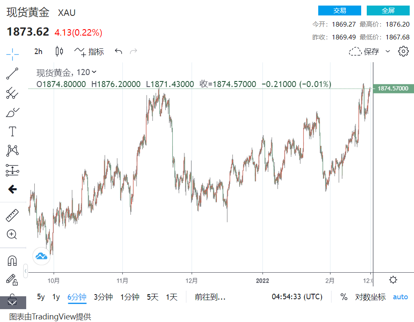Select the text annotation tool
The height and width of the screenshot is (322, 414).
12,131
